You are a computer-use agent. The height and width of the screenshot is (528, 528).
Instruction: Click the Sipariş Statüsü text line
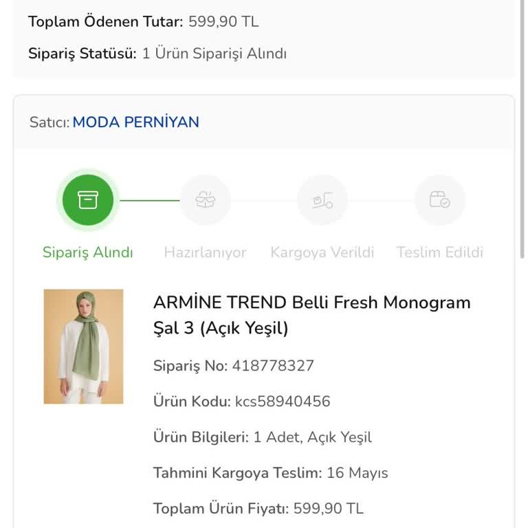point(157,54)
